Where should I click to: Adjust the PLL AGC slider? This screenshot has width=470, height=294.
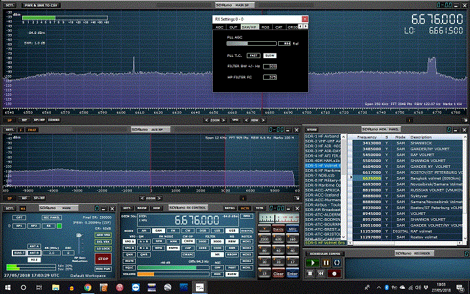click(251, 44)
